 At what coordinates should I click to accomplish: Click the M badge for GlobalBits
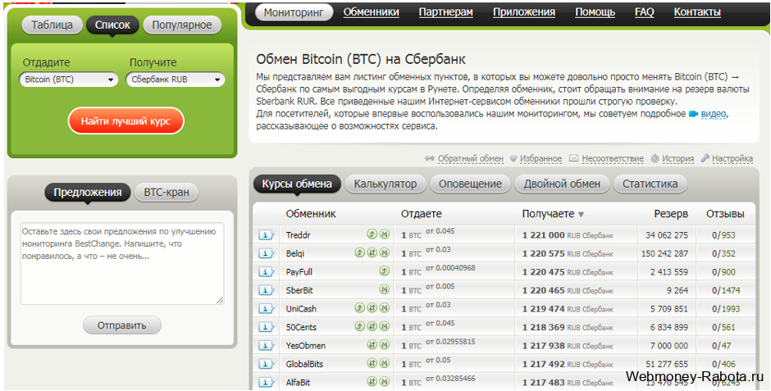(x=385, y=363)
